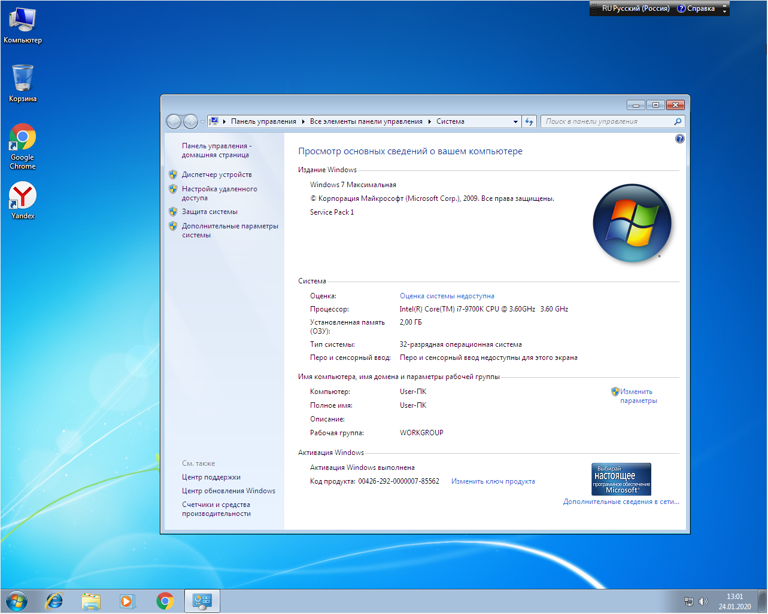Click the WORKGROUP value

(421, 433)
